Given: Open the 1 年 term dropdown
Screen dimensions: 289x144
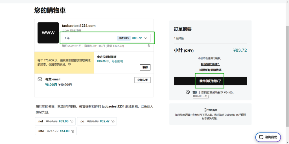Looking at the screenshot, I should (106, 38).
